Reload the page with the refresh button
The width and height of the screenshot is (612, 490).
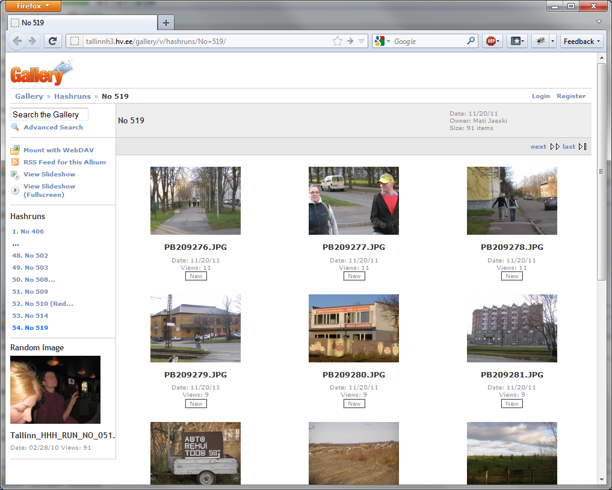52,41
